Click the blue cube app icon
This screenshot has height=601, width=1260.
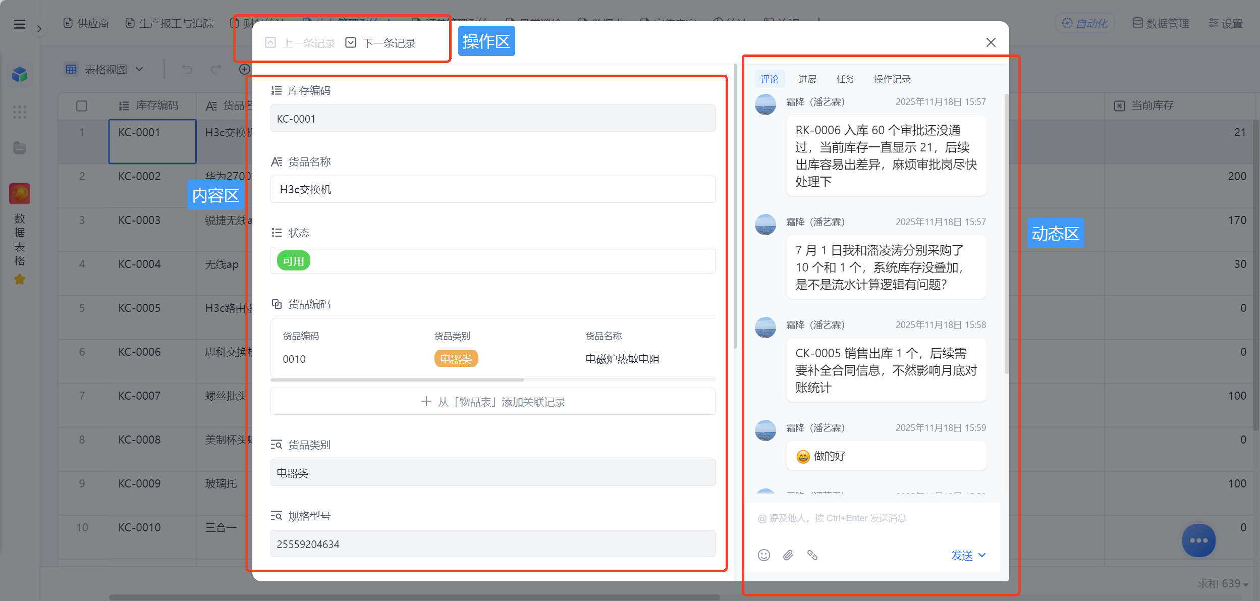pos(20,74)
